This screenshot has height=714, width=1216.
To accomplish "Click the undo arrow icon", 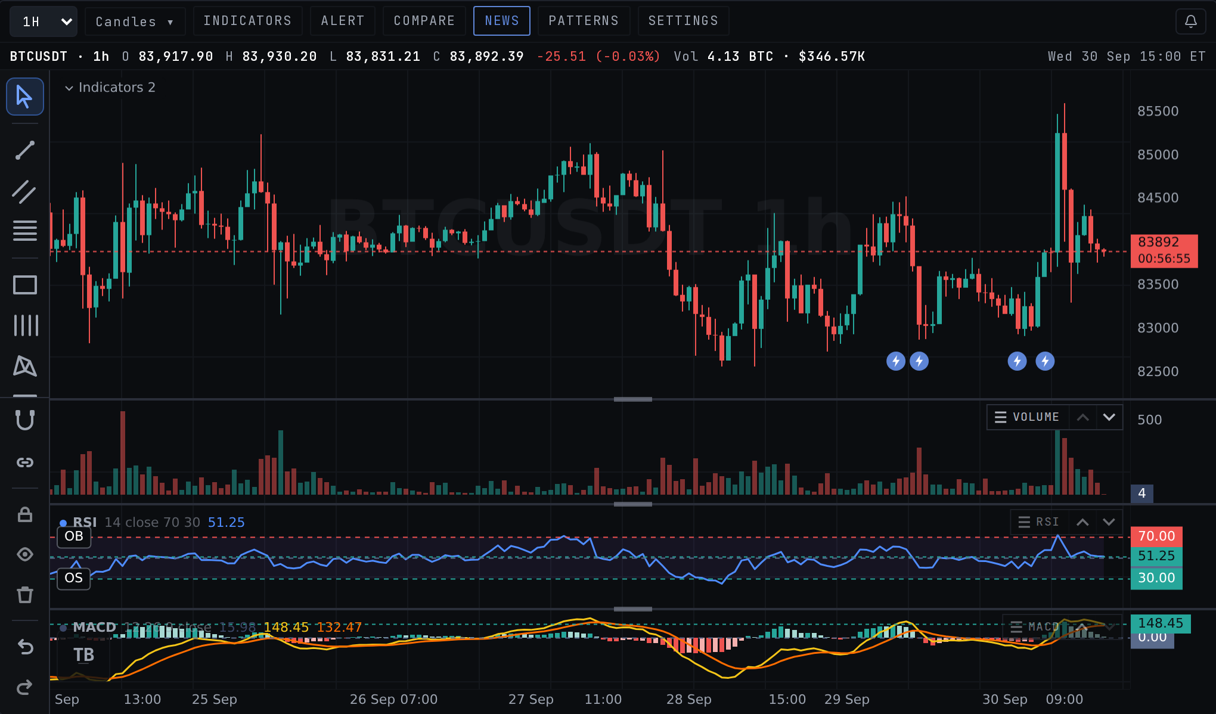I will 24,647.
